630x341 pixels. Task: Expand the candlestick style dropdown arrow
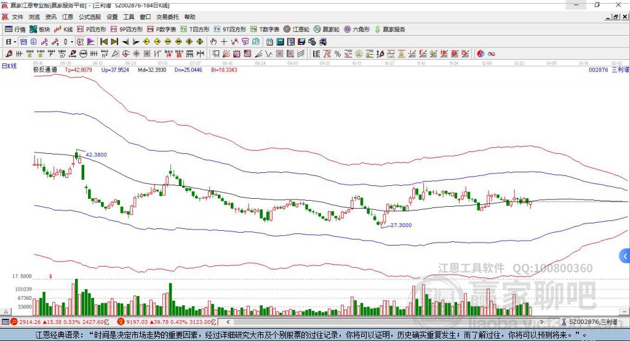pyautogui.click(x=72, y=42)
